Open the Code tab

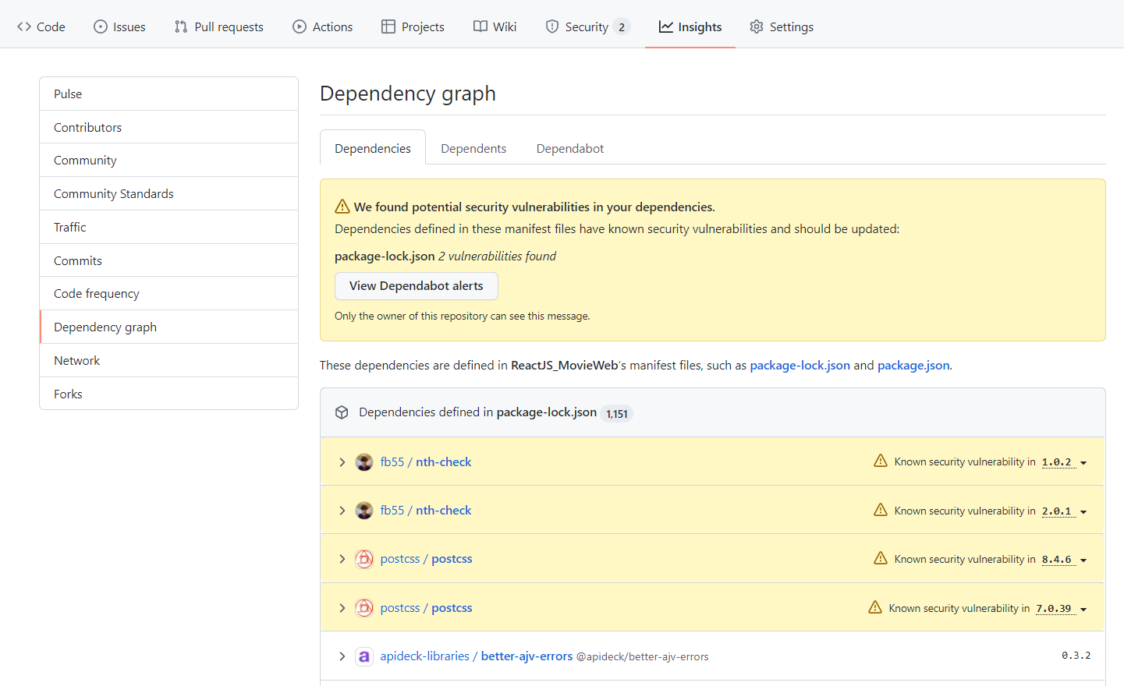pyautogui.click(x=41, y=27)
